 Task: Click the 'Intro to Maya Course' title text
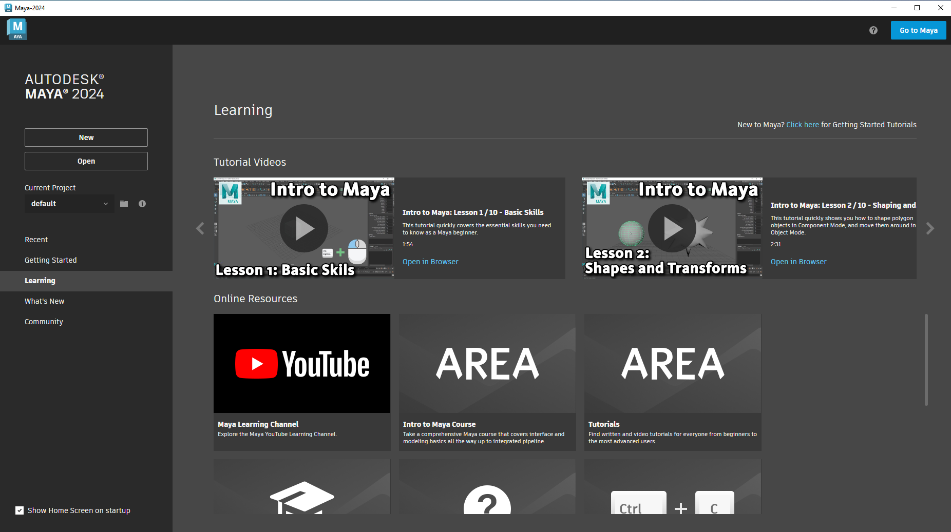pyautogui.click(x=439, y=424)
